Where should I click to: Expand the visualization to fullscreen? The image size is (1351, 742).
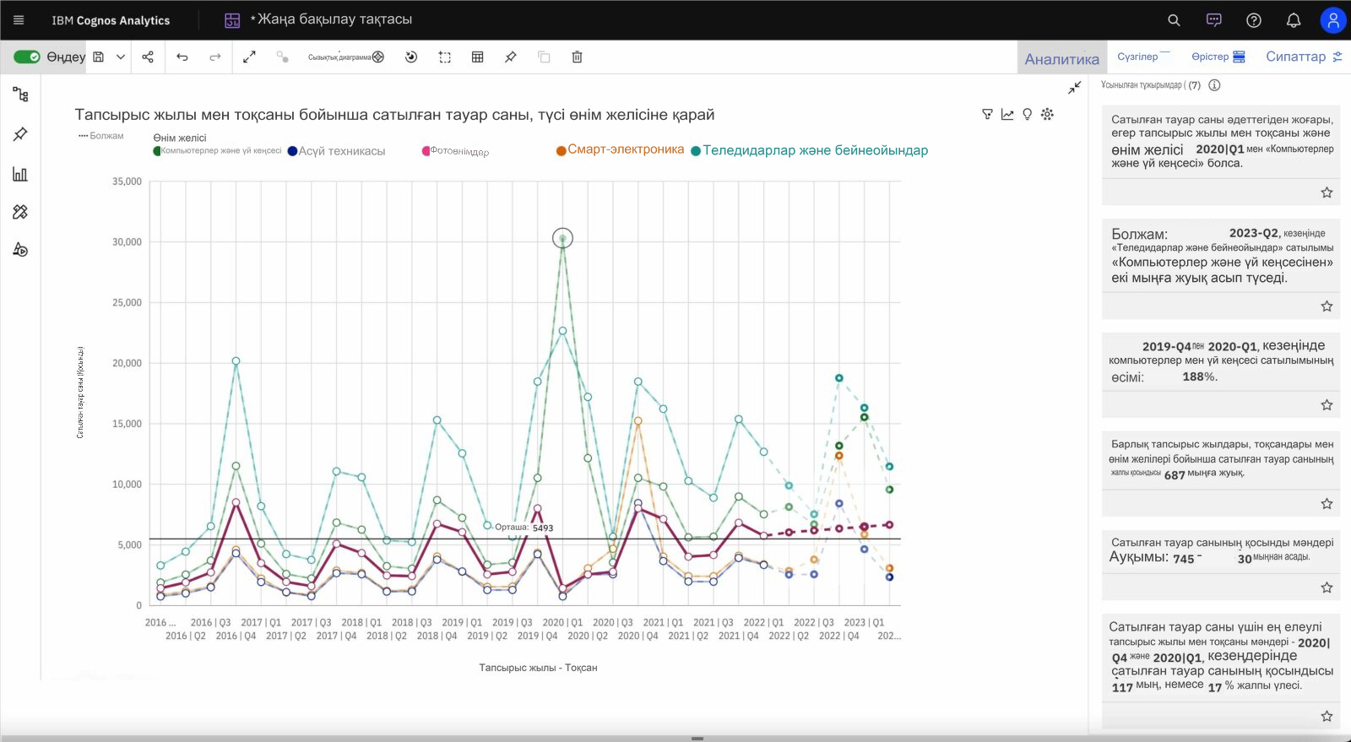tap(249, 57)
